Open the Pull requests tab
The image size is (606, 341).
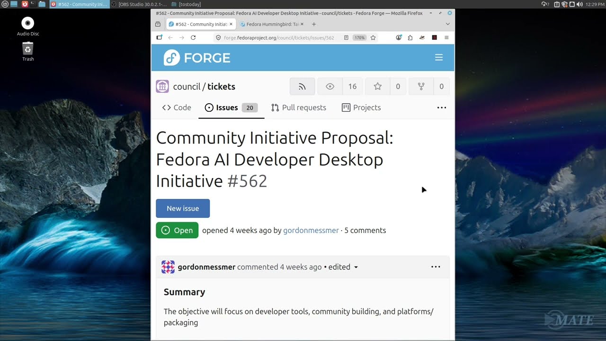(x=299, y=108)
